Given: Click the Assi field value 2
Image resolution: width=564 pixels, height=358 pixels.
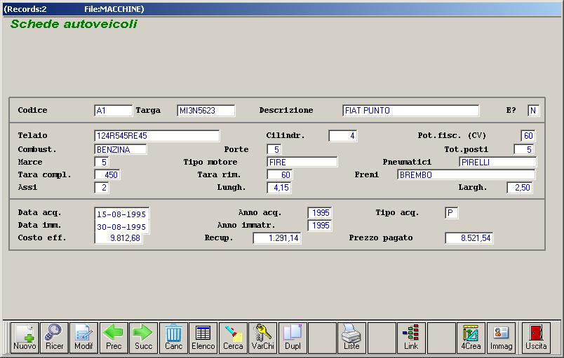Looking at the screenshot, I should tap(102, 188).
